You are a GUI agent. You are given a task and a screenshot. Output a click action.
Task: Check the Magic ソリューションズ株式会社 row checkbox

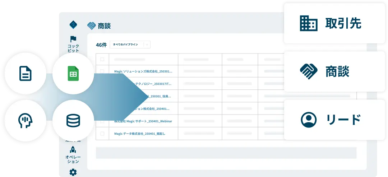click(x=102, y=71)
